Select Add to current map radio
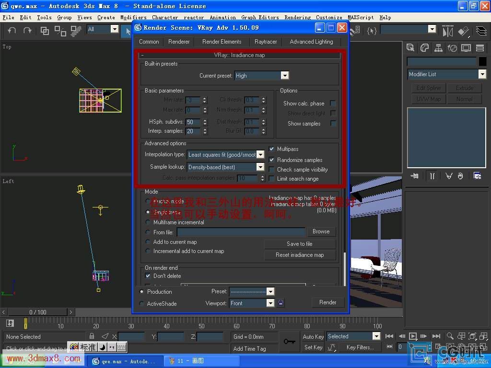Image resolution: width=491 pixels, height=368 pixels. [x=148, y=242]
